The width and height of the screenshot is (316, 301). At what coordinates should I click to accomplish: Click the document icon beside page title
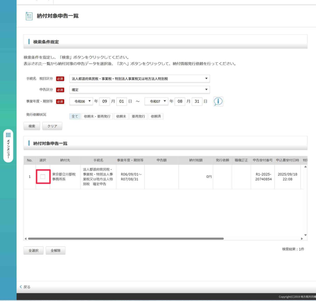pyautogui.click(x=29, y=16)
